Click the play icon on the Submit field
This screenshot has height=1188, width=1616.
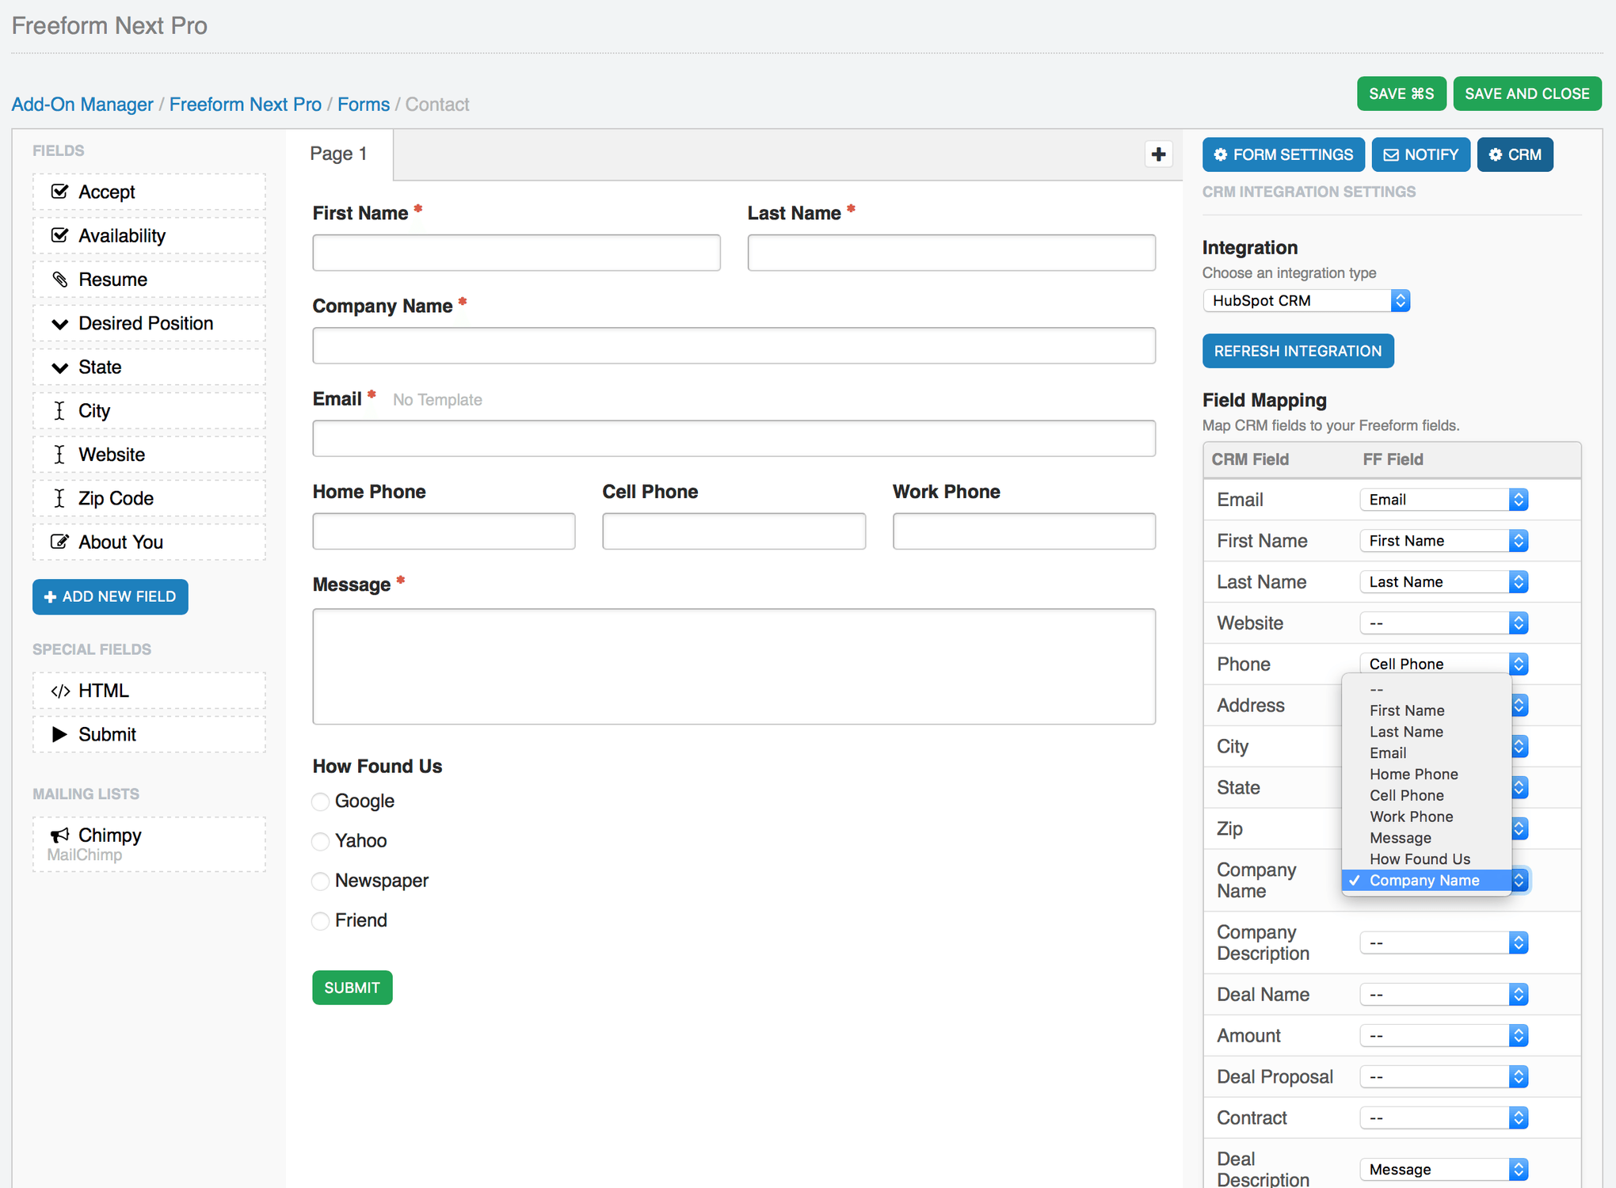[60, 734]
